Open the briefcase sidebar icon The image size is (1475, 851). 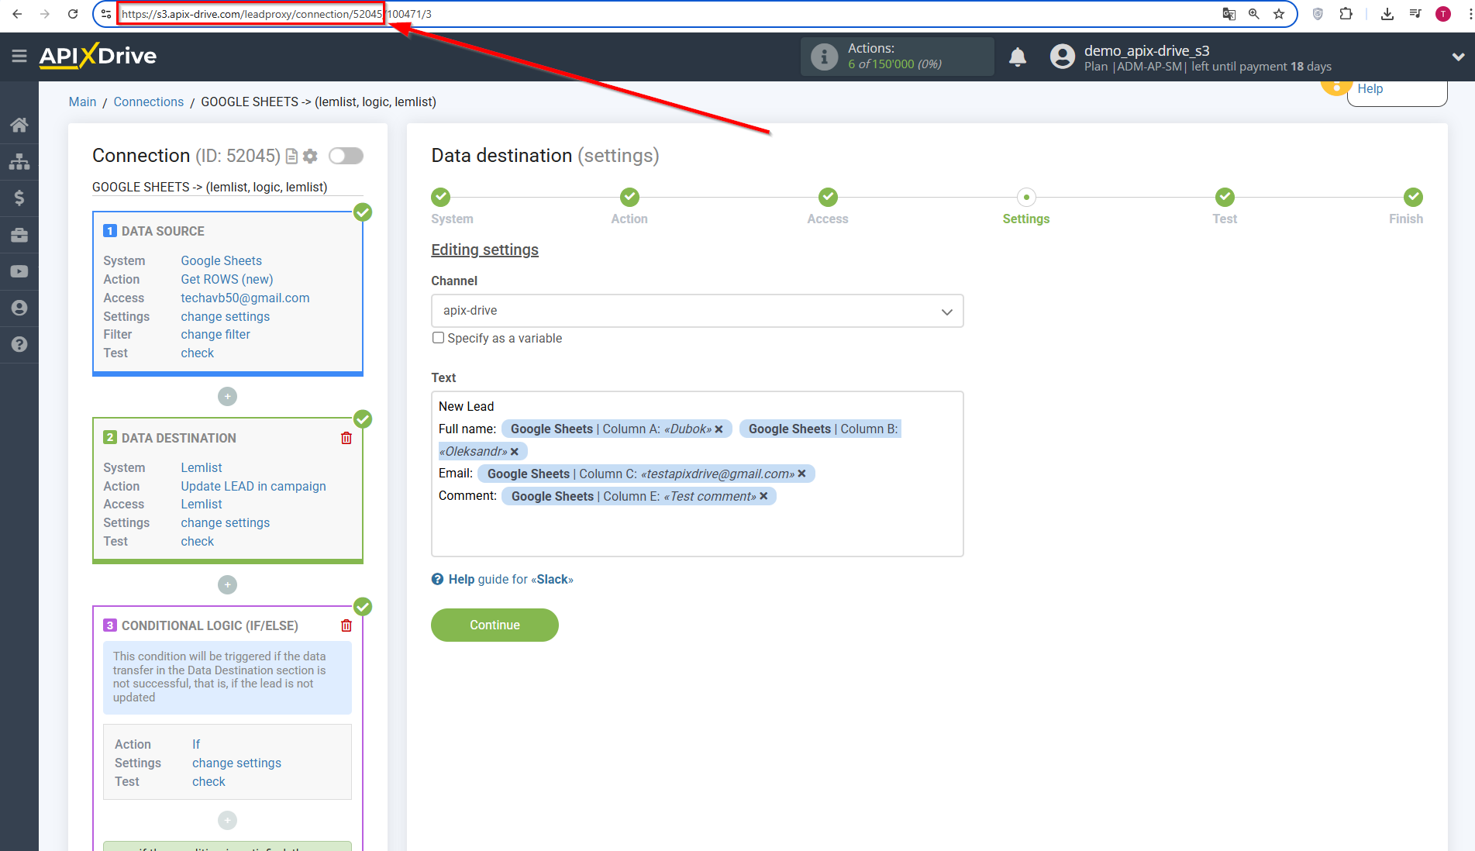19,235
